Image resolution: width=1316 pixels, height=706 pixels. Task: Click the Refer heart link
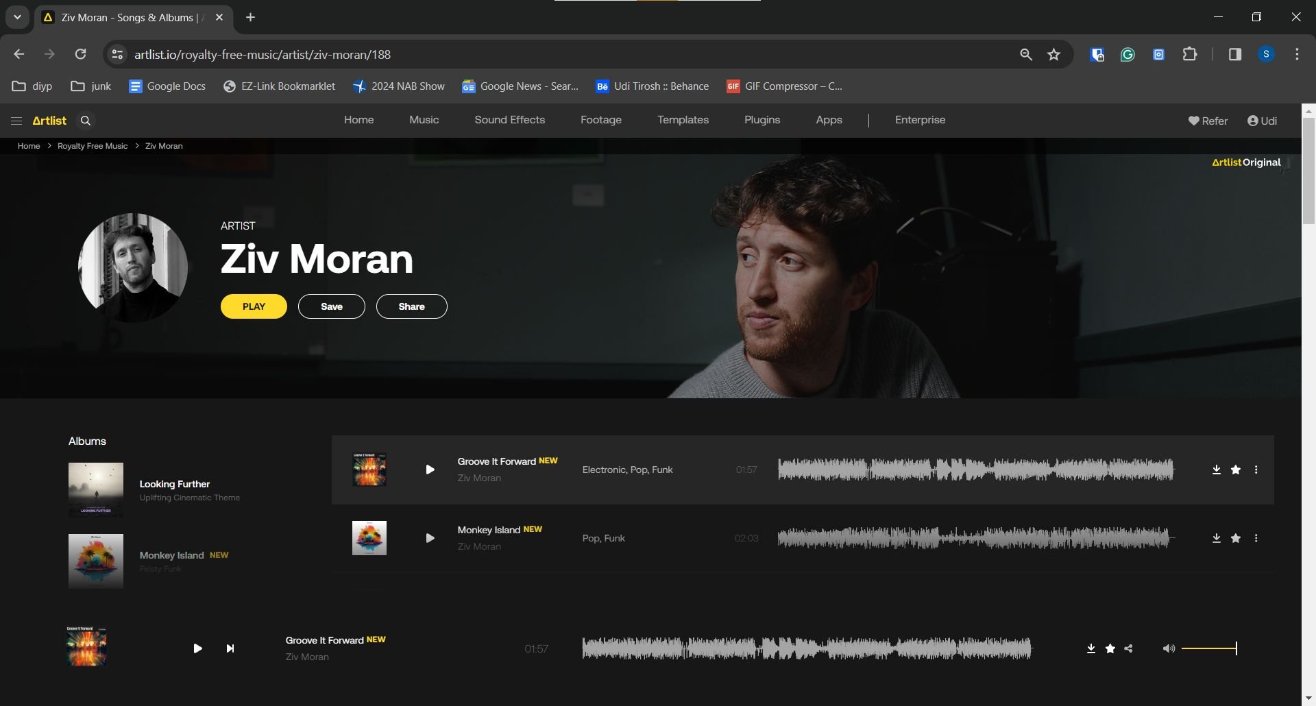(x=1208, y=121)
